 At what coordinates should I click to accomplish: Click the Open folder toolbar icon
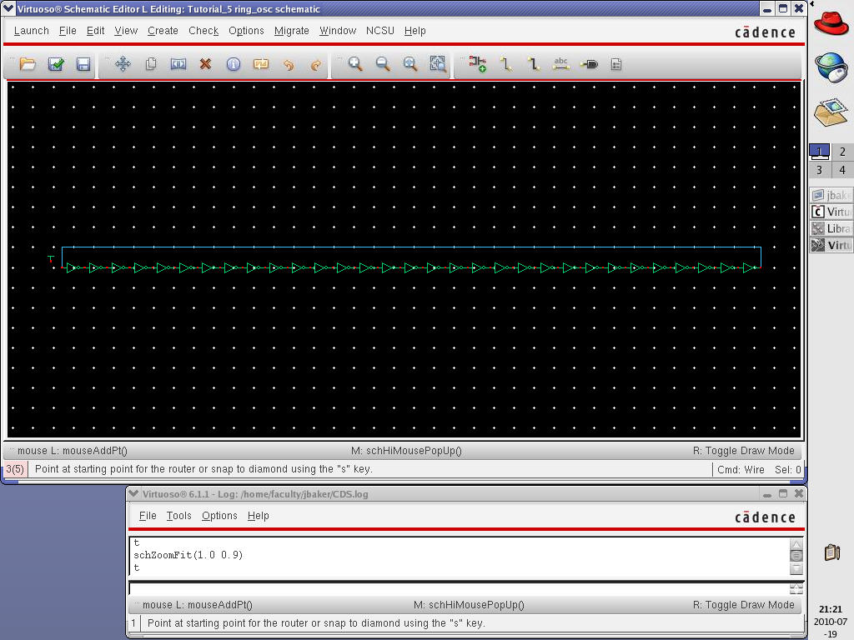(28, 64)
